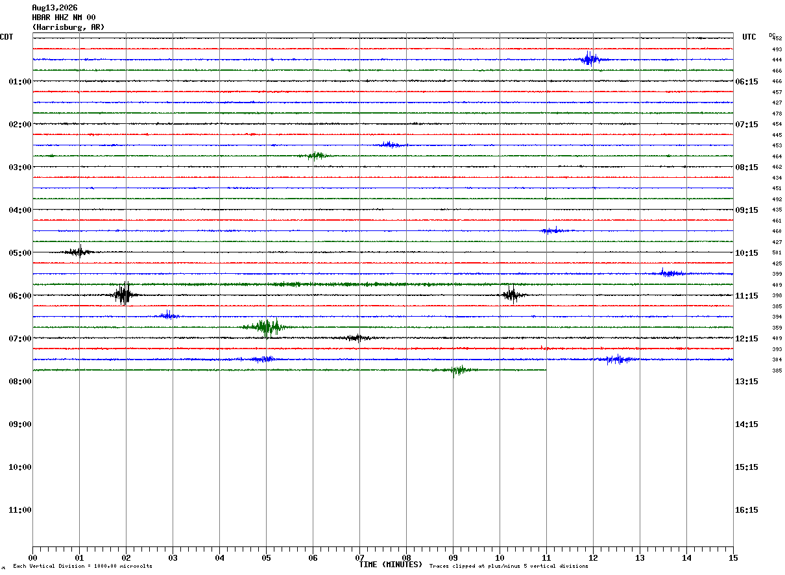Click the 05:00 CDT time label
This screenshot has width=785, height=575.
click(x=20, y=252)
